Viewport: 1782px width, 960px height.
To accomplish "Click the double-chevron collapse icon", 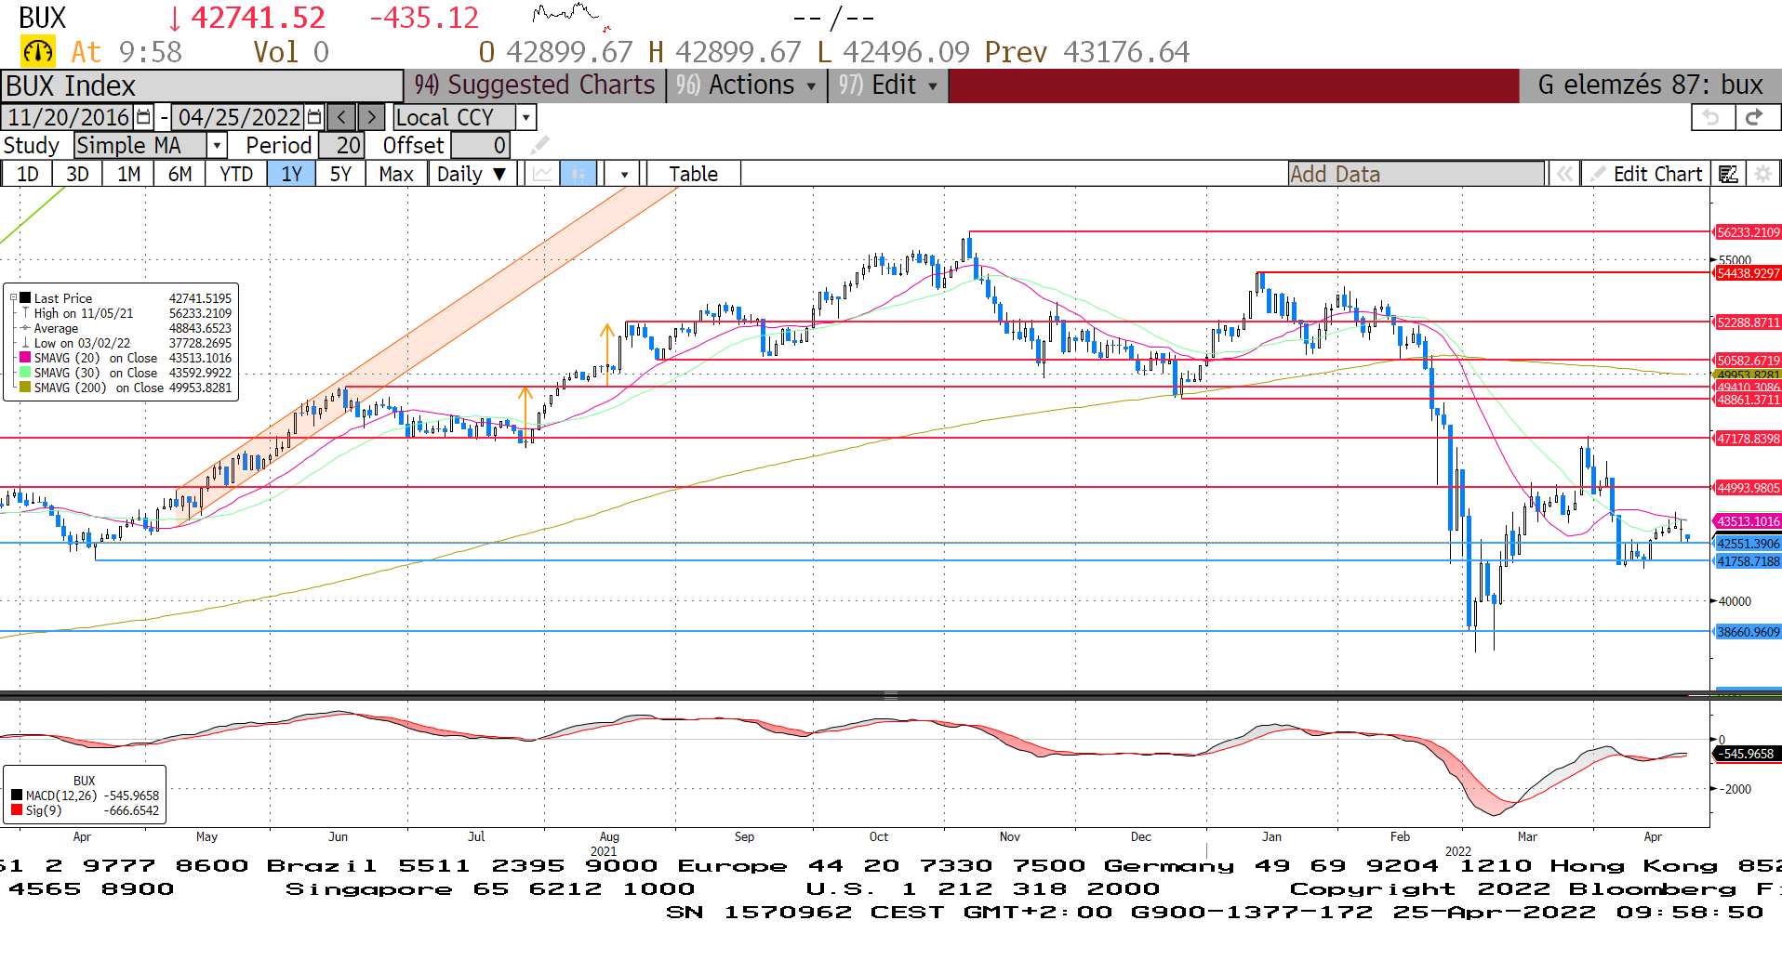I will tap(1564, 174).
